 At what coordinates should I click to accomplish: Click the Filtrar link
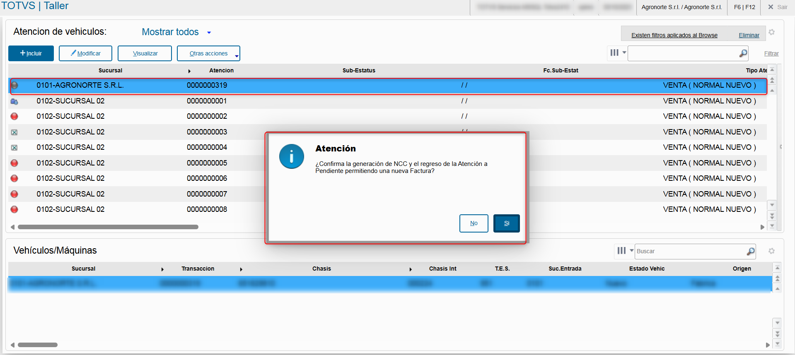(x=771, y=53)
